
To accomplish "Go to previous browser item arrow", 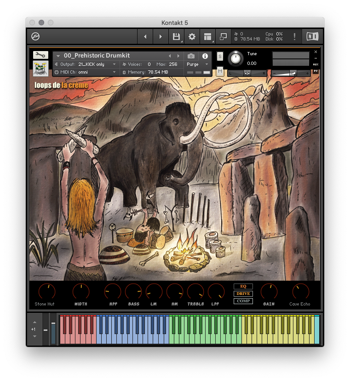I will click(x=145, y=37).
